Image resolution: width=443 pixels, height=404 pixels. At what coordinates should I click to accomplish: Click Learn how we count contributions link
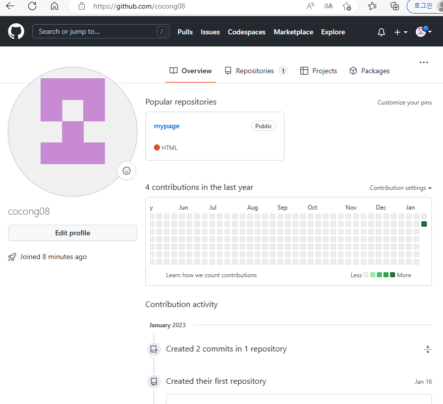(x=211, y=275)
